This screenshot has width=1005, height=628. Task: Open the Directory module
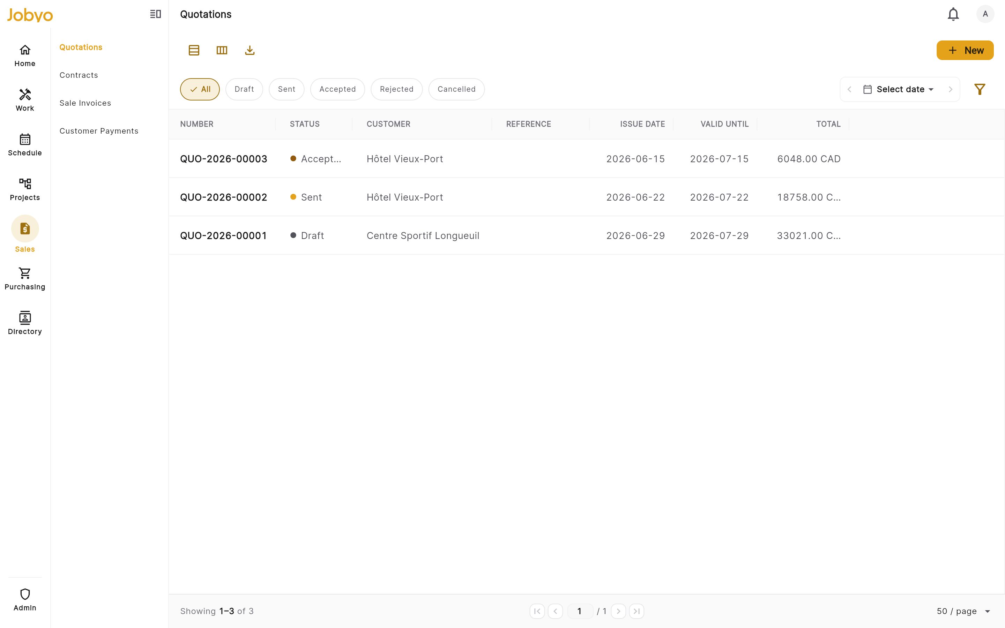[x=25, y=323]
